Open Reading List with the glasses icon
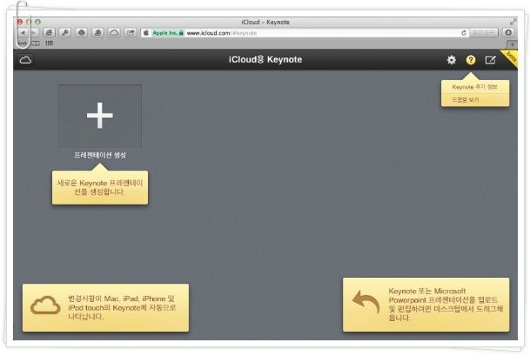 tap(23, 44)
